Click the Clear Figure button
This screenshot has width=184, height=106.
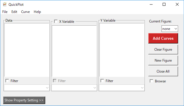click(x=163, y=49)
